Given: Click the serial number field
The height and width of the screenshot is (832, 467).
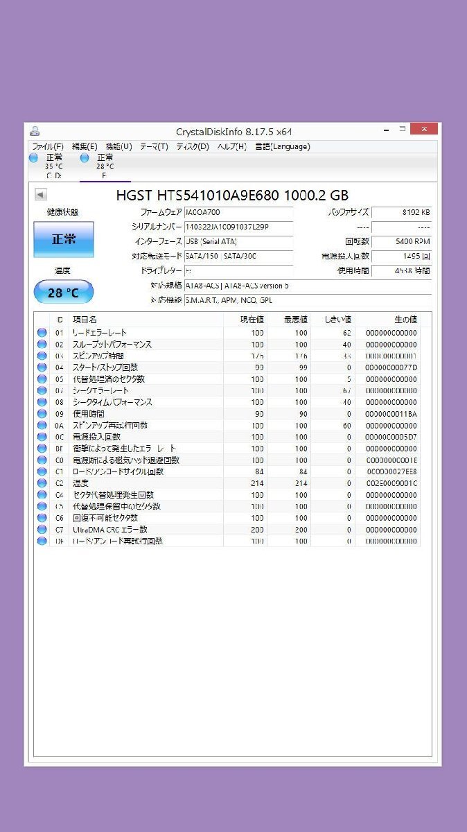Looking at the screenshot, I should 238,227.
